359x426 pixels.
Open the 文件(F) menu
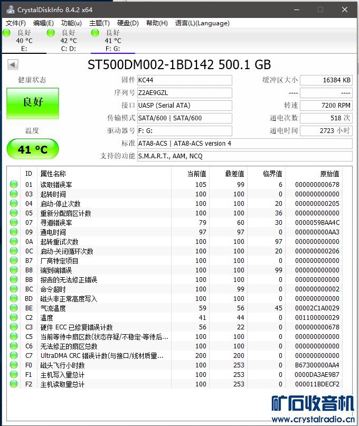point(16,23)
